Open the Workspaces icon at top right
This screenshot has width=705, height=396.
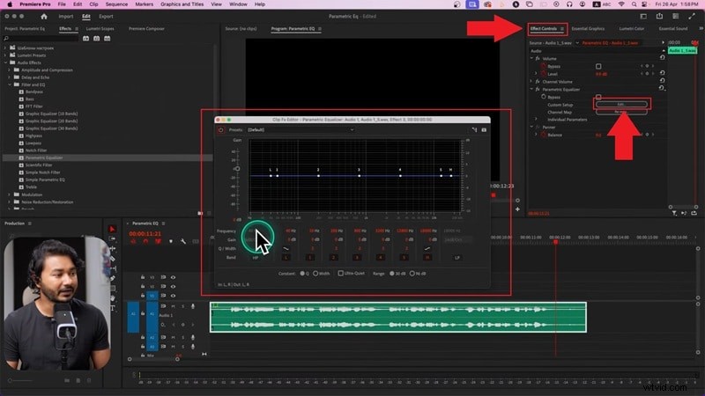point(643,17)
